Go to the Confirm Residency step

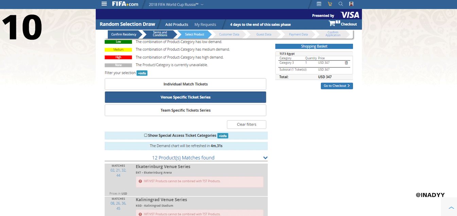click(x=124, y=34)
